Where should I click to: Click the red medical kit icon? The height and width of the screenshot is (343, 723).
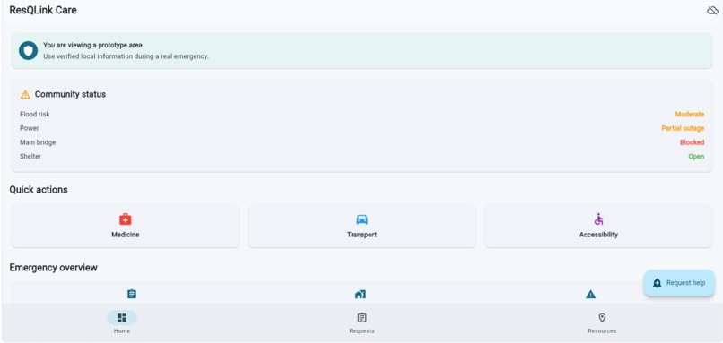point(126,219)
